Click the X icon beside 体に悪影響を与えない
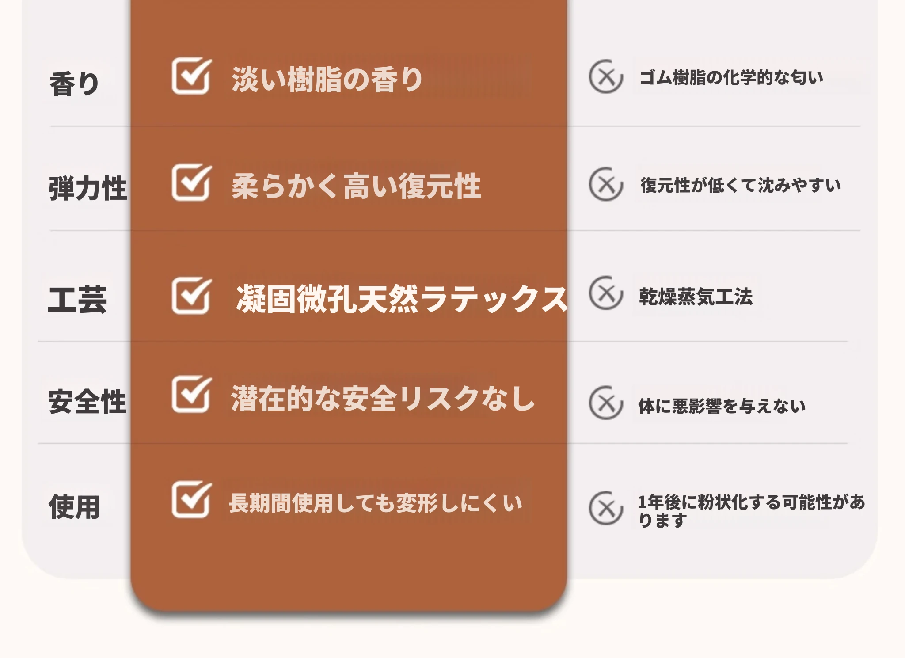Screen dimensions: 905x658 (x=606, y=403)
